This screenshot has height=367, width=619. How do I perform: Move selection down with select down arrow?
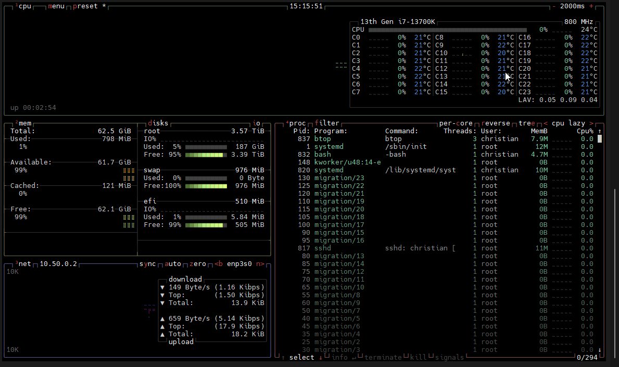(x=321, y=358)
